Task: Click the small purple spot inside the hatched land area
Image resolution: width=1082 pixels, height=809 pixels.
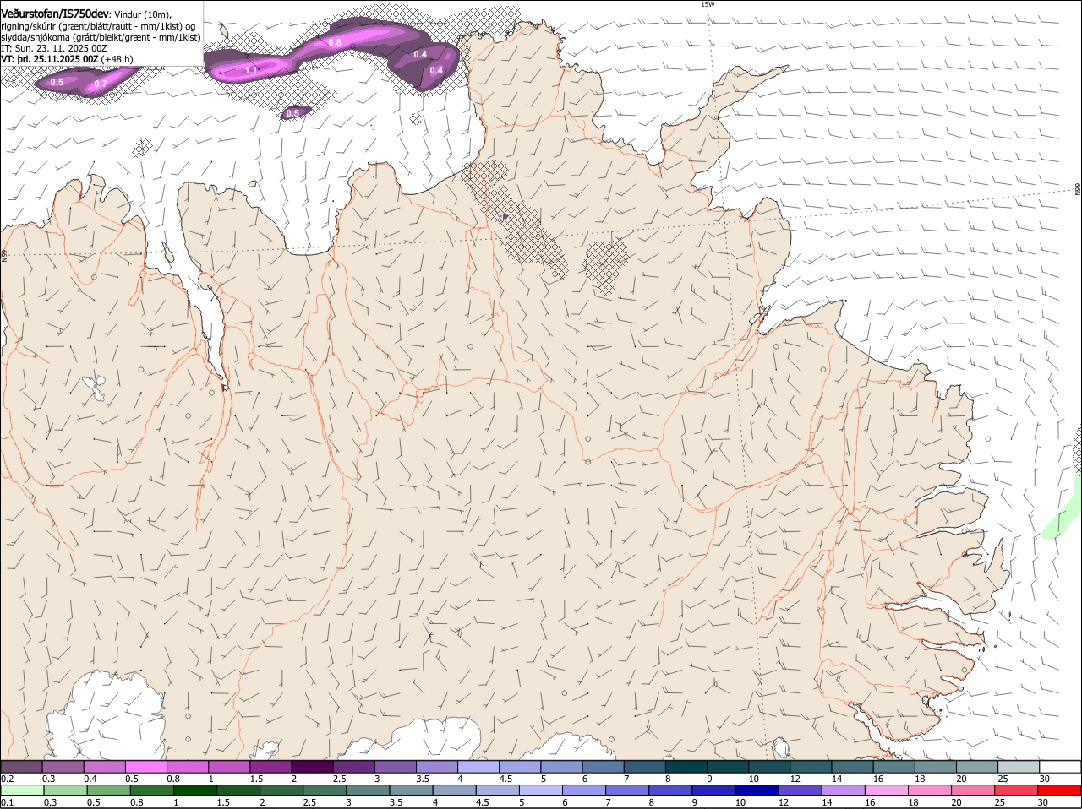Action: pyautogui.click(x=505, y=217)
